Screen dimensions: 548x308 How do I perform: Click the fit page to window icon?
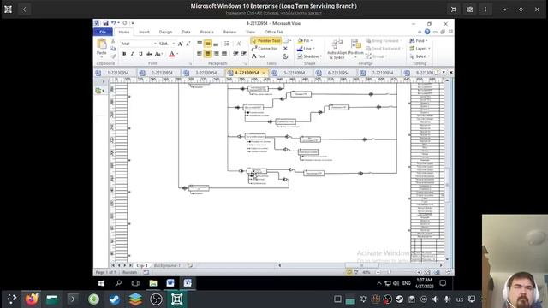tap(427, 272)
